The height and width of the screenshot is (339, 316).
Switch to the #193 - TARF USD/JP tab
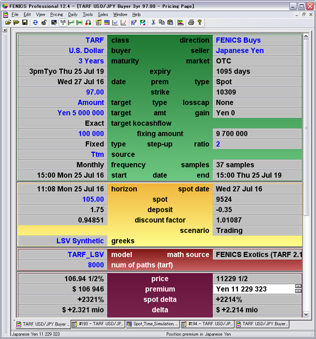click(x=98, y=324)
